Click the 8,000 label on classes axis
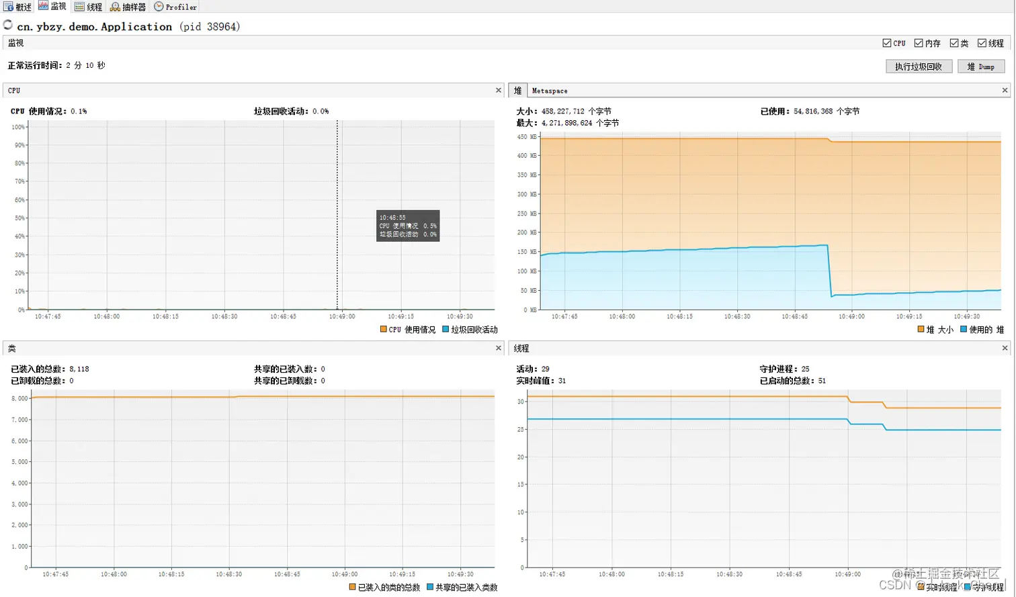 [x=20, y=398]
